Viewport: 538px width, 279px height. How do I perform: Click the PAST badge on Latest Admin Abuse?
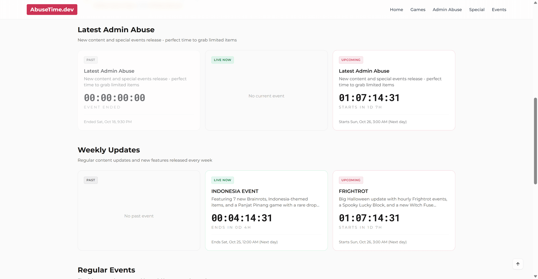pyautogui.click(x=91, y=60)
